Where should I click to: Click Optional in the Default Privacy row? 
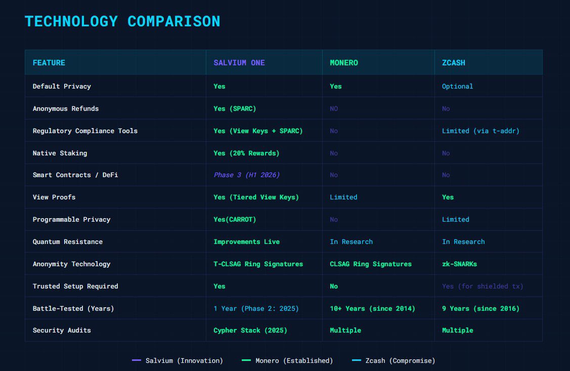[x=457, y=86]
